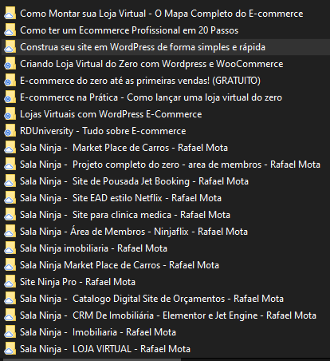The height and width of the screenshot is (361, 330).
Task: Select Construa seu site em WordPress folder
Action: (x=143, y=47)
